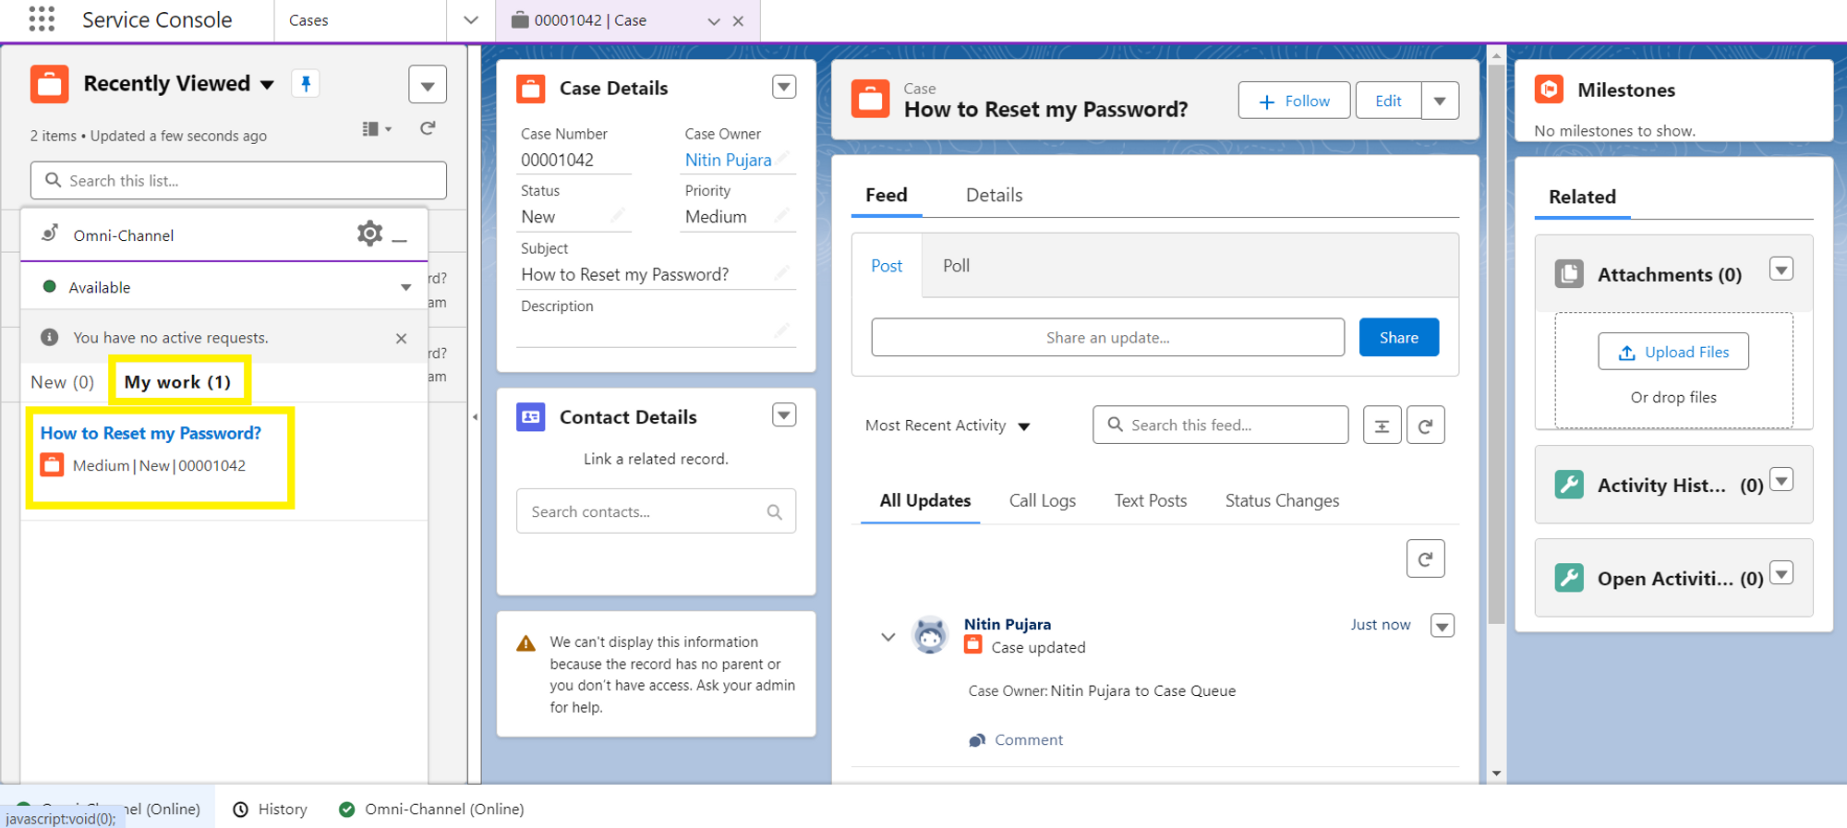The image size is (1847, 828).
Task: Open Case Details component dropdown
Action: click(x=784, y=88)
